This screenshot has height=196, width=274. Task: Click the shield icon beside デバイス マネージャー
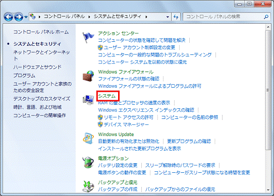(x=100, y=124)
